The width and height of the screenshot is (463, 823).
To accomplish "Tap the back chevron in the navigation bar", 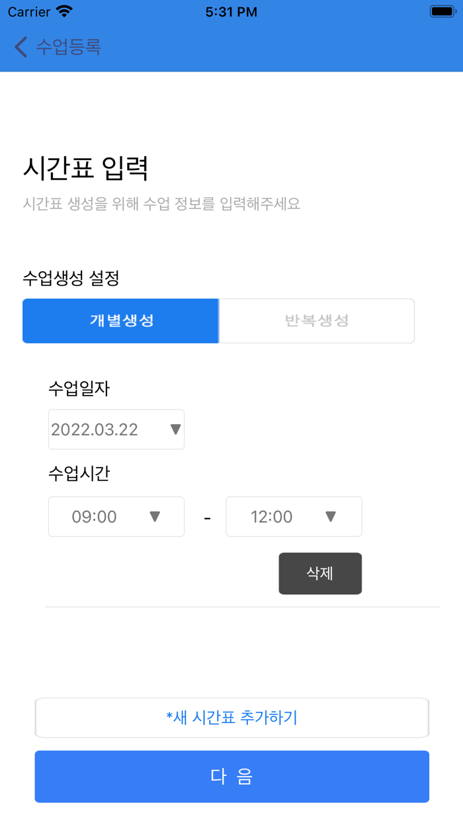I will tap(19, 47).
